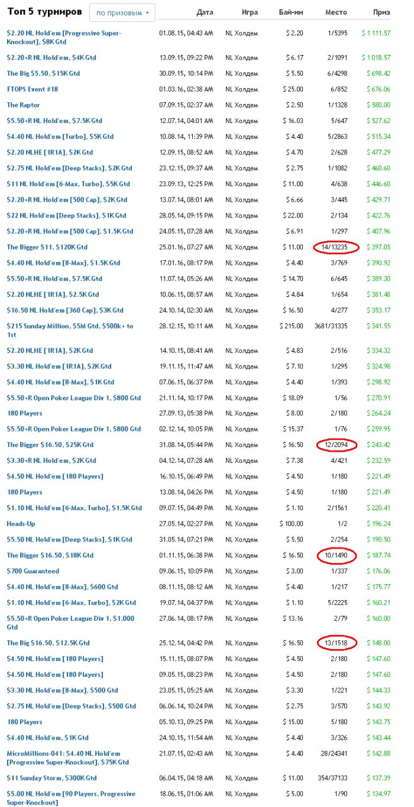This screenshot has width=414, height=807.
Task: Click the $11 Sunday Storm, $300K Gtd link
Action: [52, 778]
